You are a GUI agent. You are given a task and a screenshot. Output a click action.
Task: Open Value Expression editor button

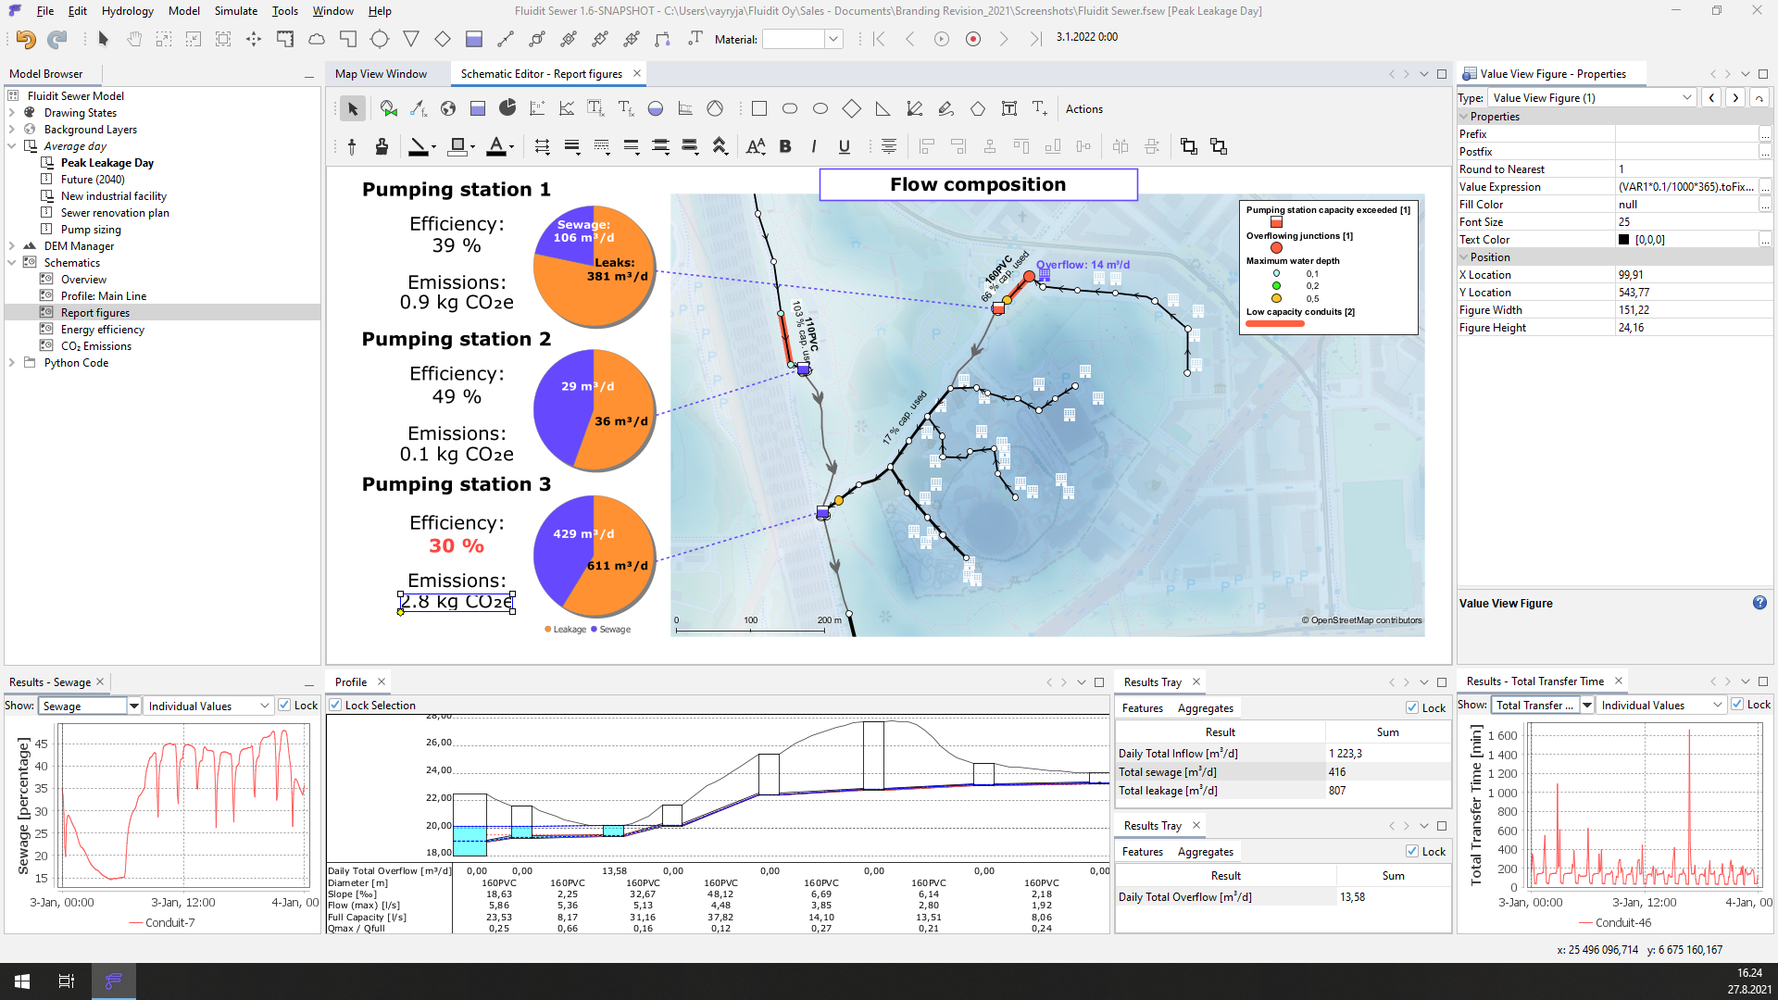[1765, 187]
